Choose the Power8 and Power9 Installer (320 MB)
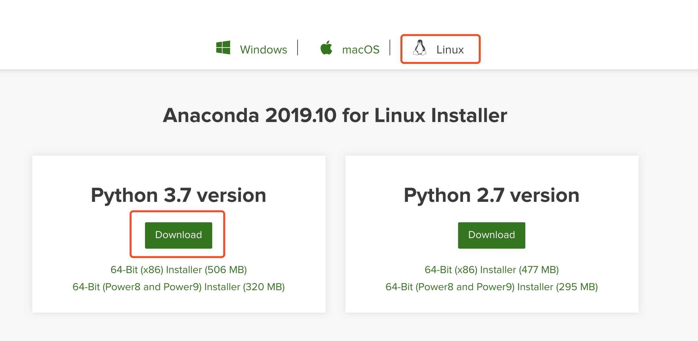Viewport: 698px width, 341px height. click(x=179, y=287)
